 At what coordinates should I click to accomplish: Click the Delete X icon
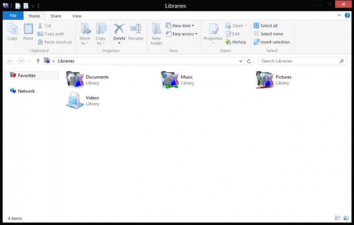[x=119, y=29]
